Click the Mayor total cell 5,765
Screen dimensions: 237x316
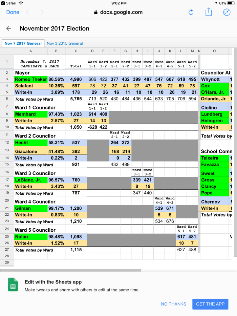(76, 99)
